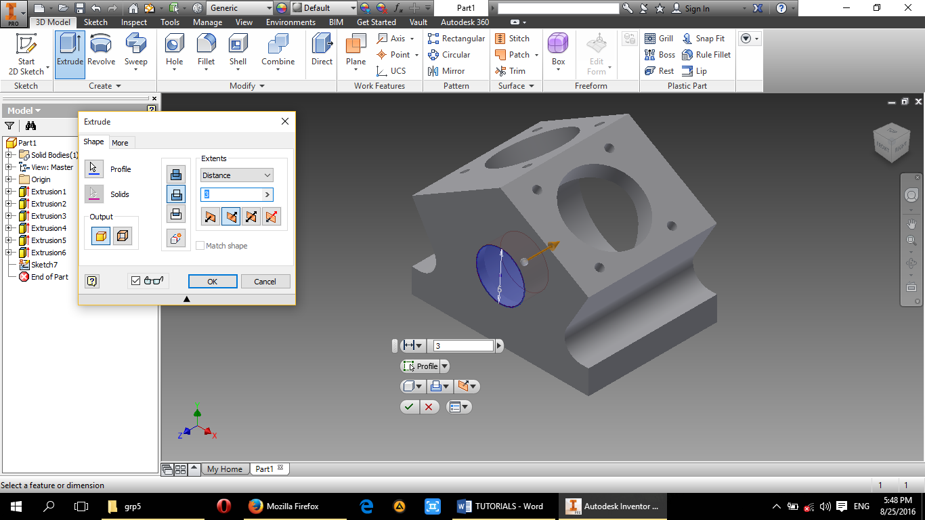925x520 pixels.
Task: Click Cancel in the Extrude dialog
Action: 265,282
